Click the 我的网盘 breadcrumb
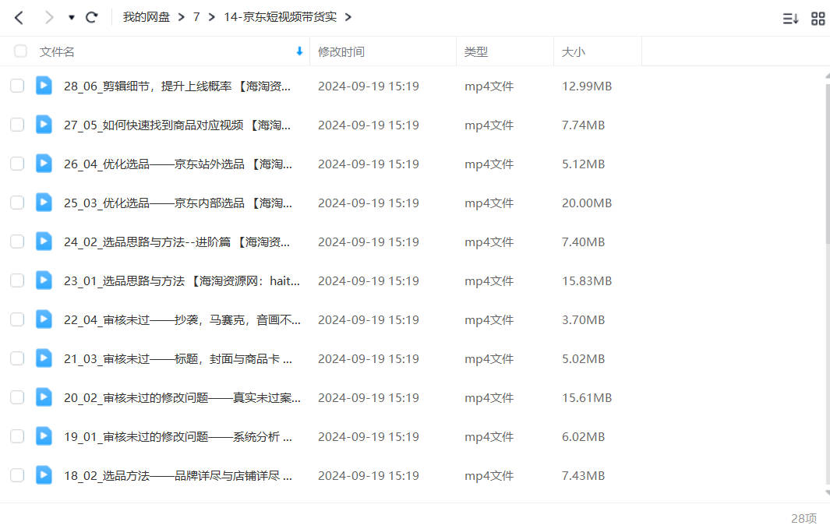The image size is (830, 529). pos(146,17)
